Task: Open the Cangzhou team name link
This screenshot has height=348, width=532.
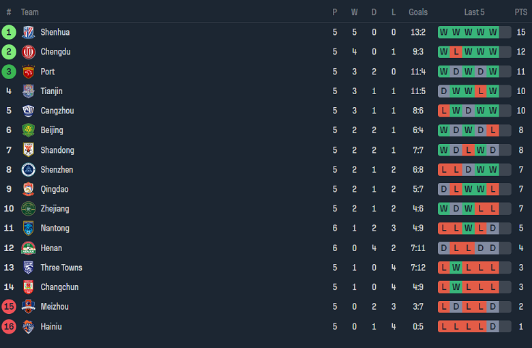Action: (x=57, y=111)
